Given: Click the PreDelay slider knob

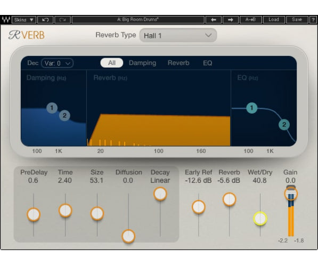Looking at the screenshot, I should coord(34,214).
